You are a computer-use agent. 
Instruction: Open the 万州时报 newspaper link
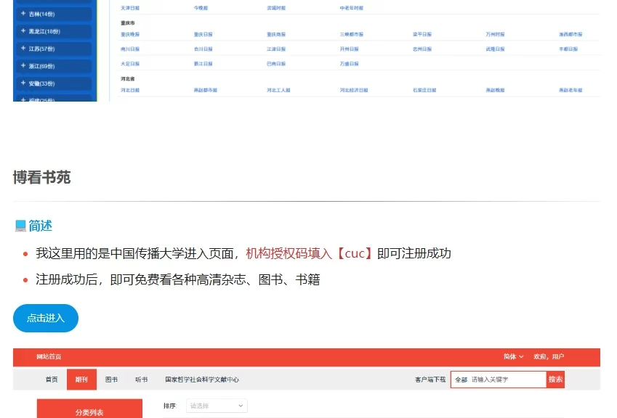pyautogui.click(x=496, y=35)
